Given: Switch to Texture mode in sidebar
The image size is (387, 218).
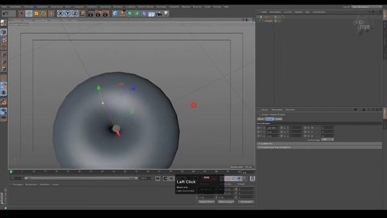Looking at the screenshot, I should point(4,39).
